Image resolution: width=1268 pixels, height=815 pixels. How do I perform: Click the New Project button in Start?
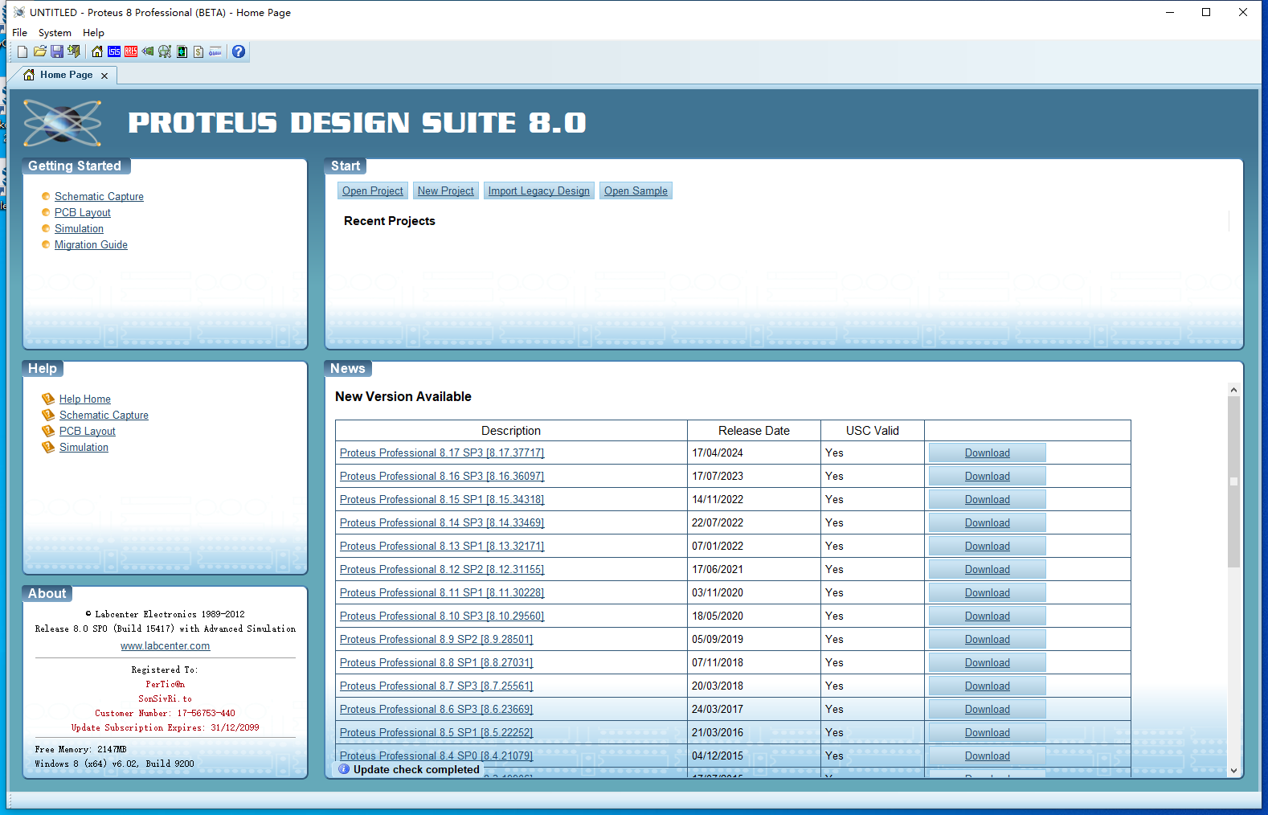446,190
